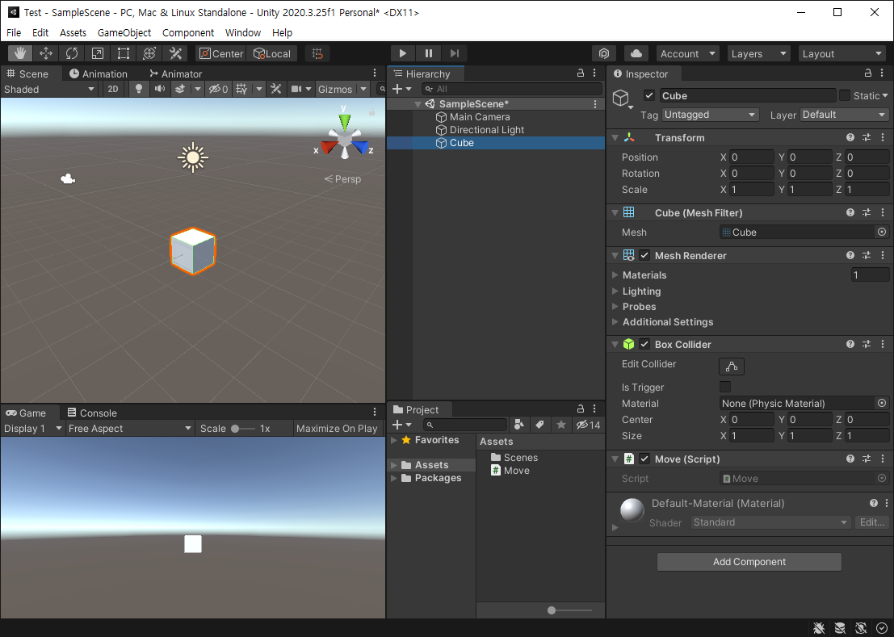Viewport: 894px width, 637px height.
Task: Toggle grid snapping icon in toolbar
Action: 317,53
